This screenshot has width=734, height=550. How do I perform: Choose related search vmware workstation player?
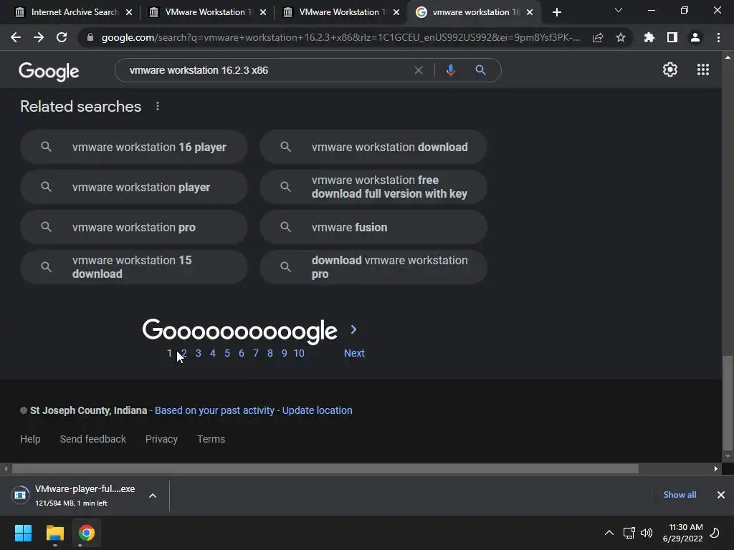click(x=134, y=187)
